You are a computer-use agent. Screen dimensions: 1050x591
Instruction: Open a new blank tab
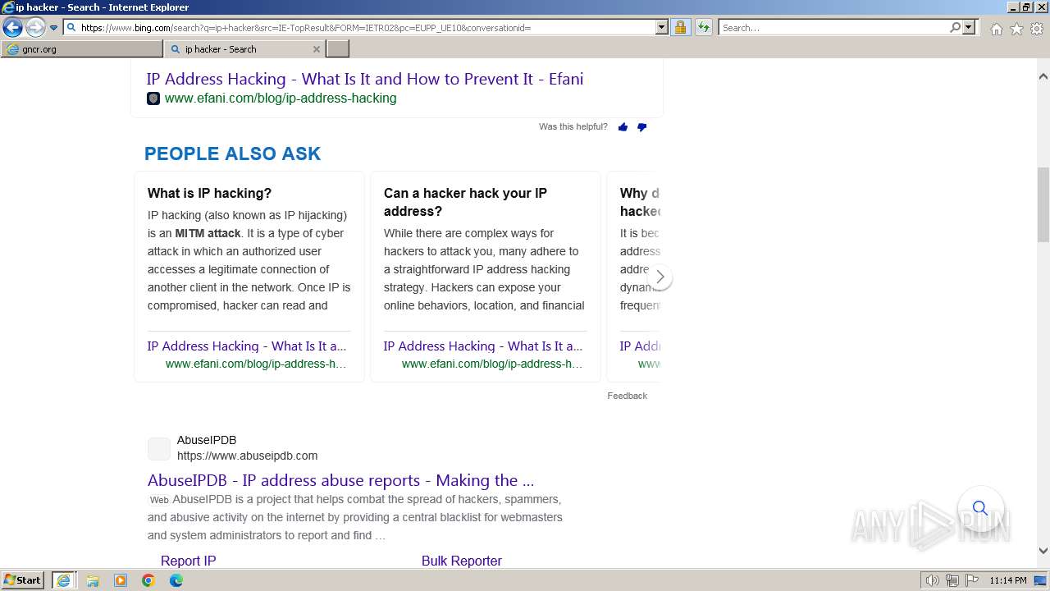338,49
